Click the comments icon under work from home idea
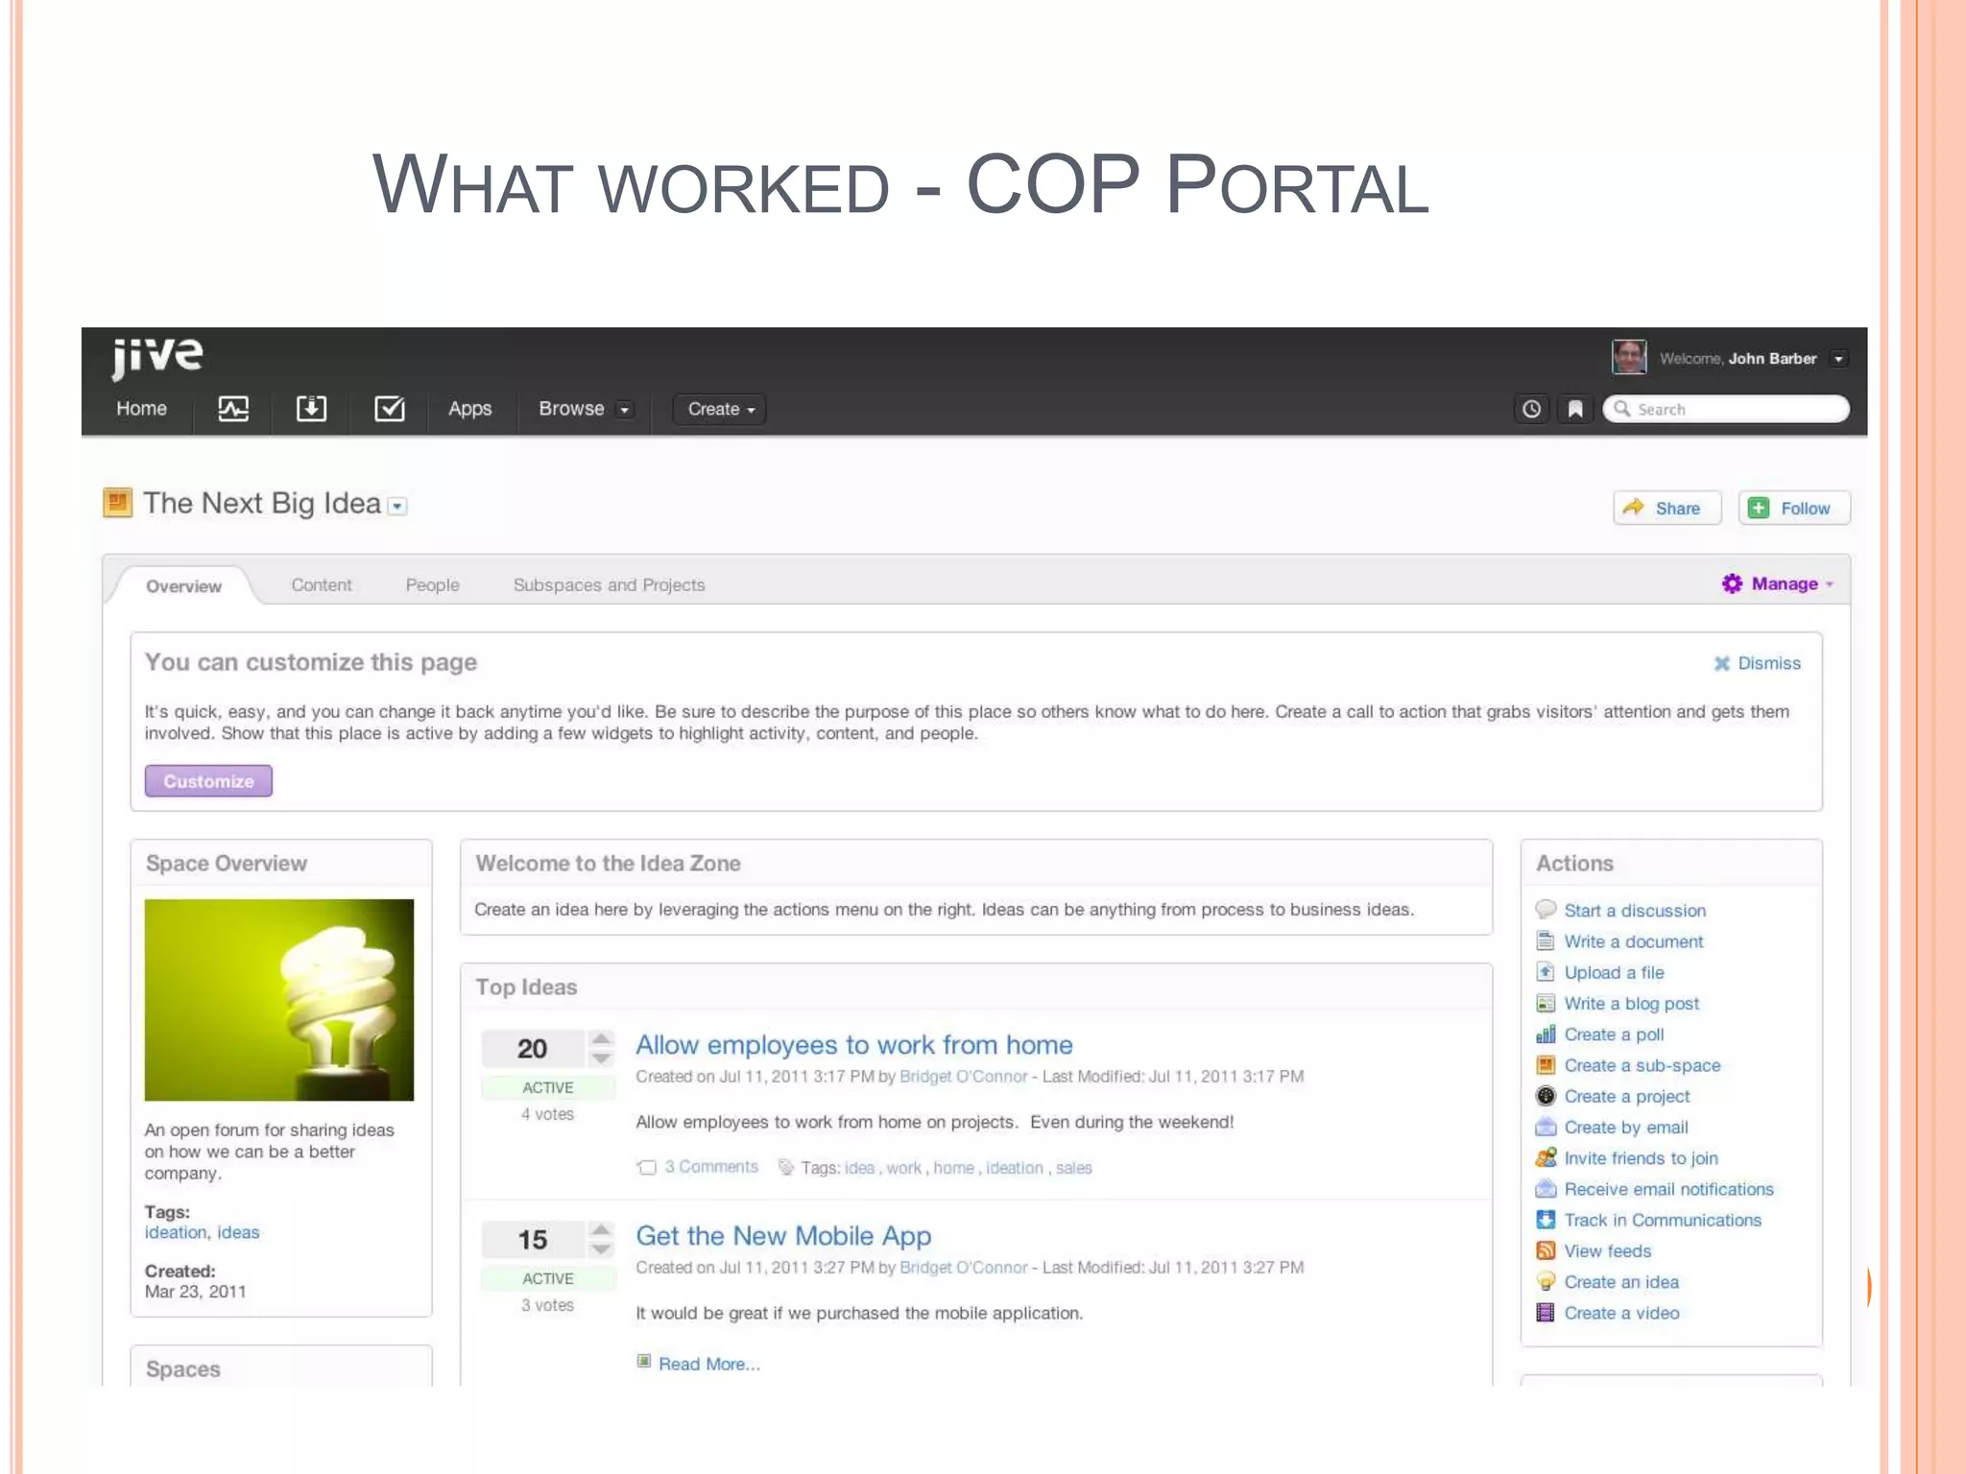Viewport: 1966px width, 1474px height. tap(647, 1167)
